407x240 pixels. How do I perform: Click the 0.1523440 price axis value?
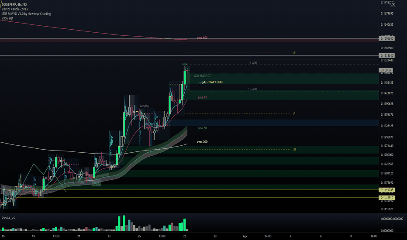pos(387,61)
